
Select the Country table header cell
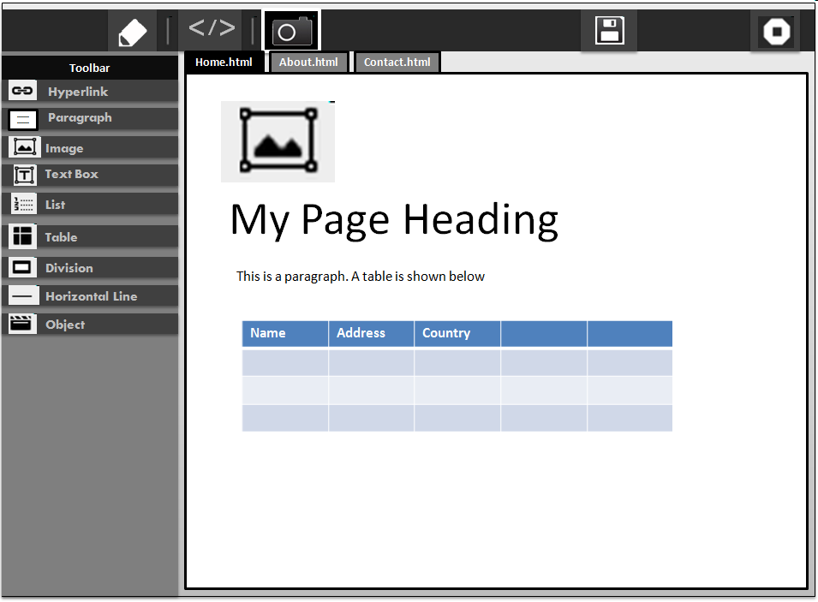(x=457, y=333)
